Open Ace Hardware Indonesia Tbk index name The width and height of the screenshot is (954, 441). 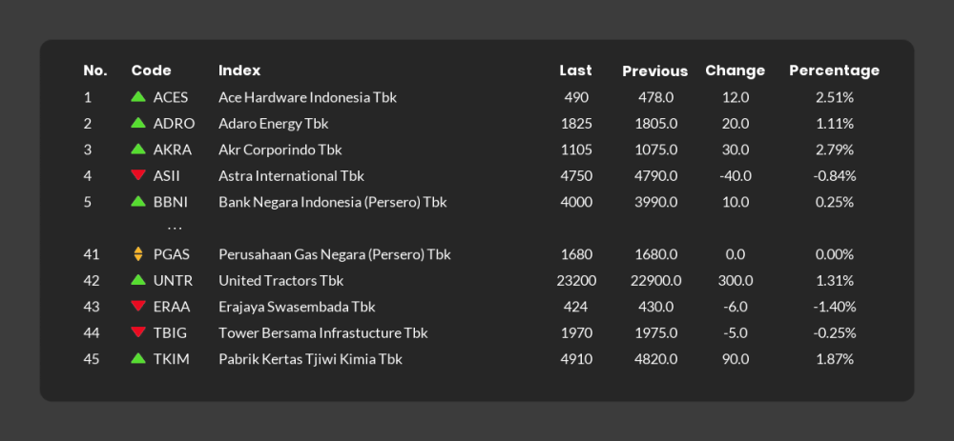307,97
